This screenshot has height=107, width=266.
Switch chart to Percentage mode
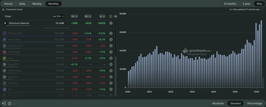click(x=255, y=103)
